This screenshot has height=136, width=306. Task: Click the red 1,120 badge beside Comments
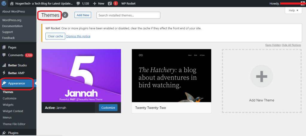pos(29,55)
